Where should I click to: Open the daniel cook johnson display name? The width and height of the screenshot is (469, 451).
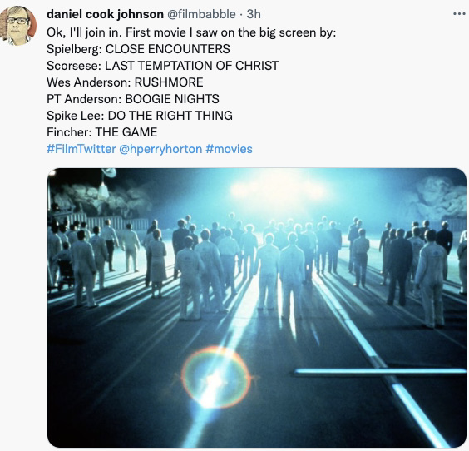point(105,14)
